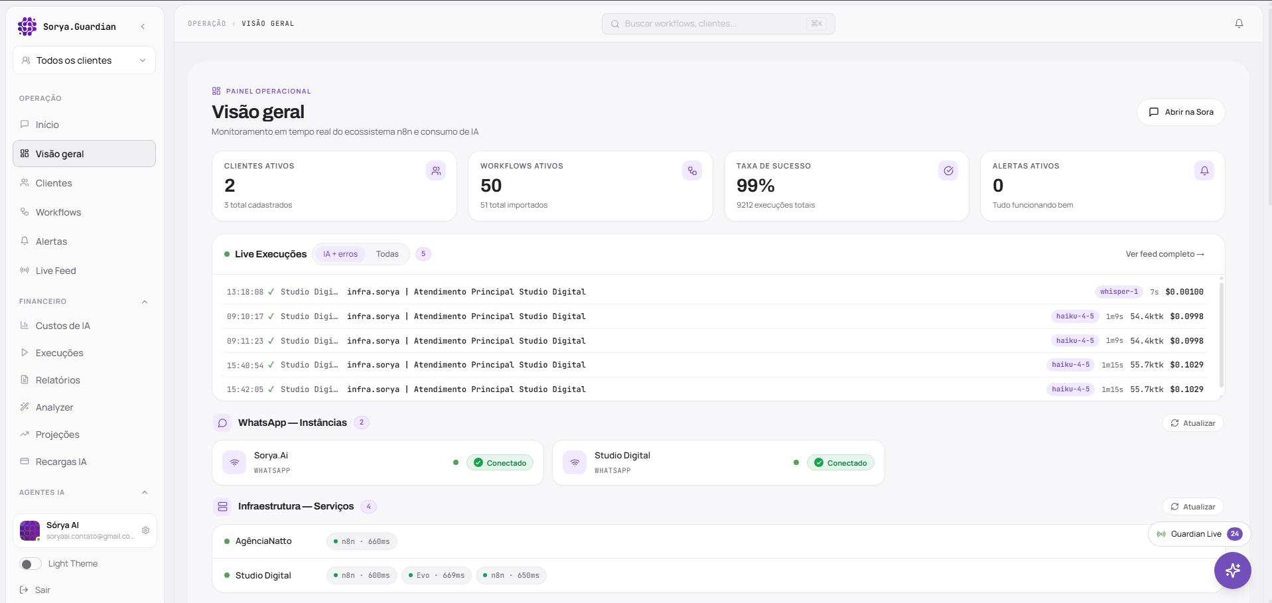Viewport: 1272px width, 603px height.
Task: Click Abrir na Sora button
Action: click(x=1181, y=112)
